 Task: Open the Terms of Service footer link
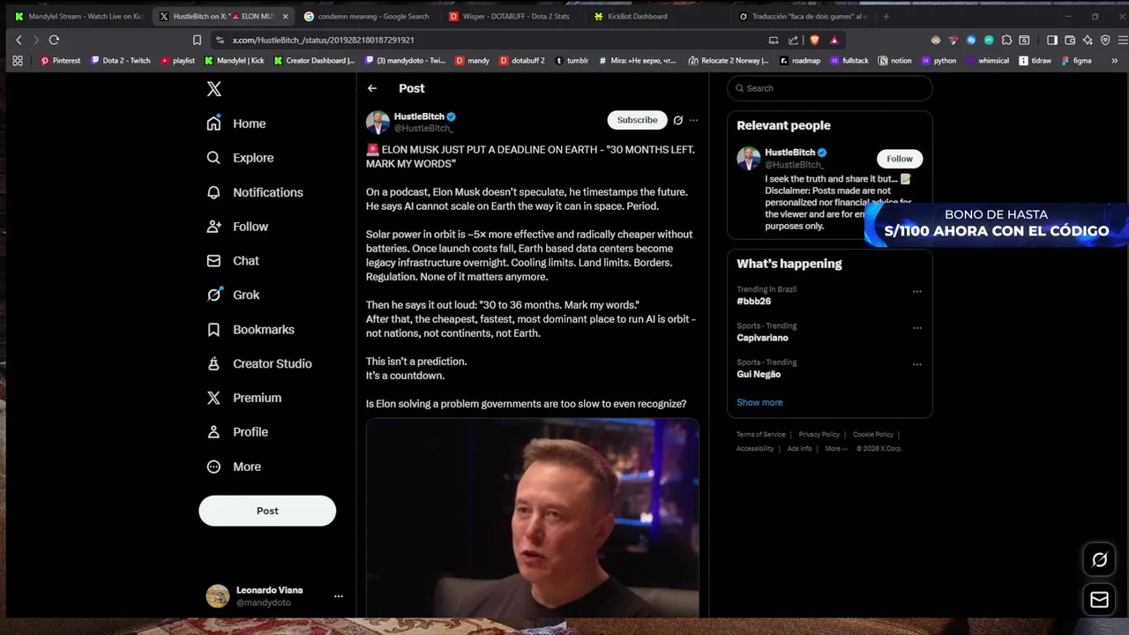point(760,435)
